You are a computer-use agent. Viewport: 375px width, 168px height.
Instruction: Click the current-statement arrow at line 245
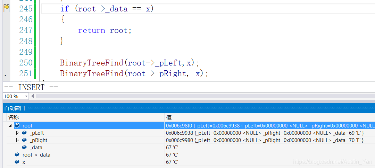tap(7, 9)
